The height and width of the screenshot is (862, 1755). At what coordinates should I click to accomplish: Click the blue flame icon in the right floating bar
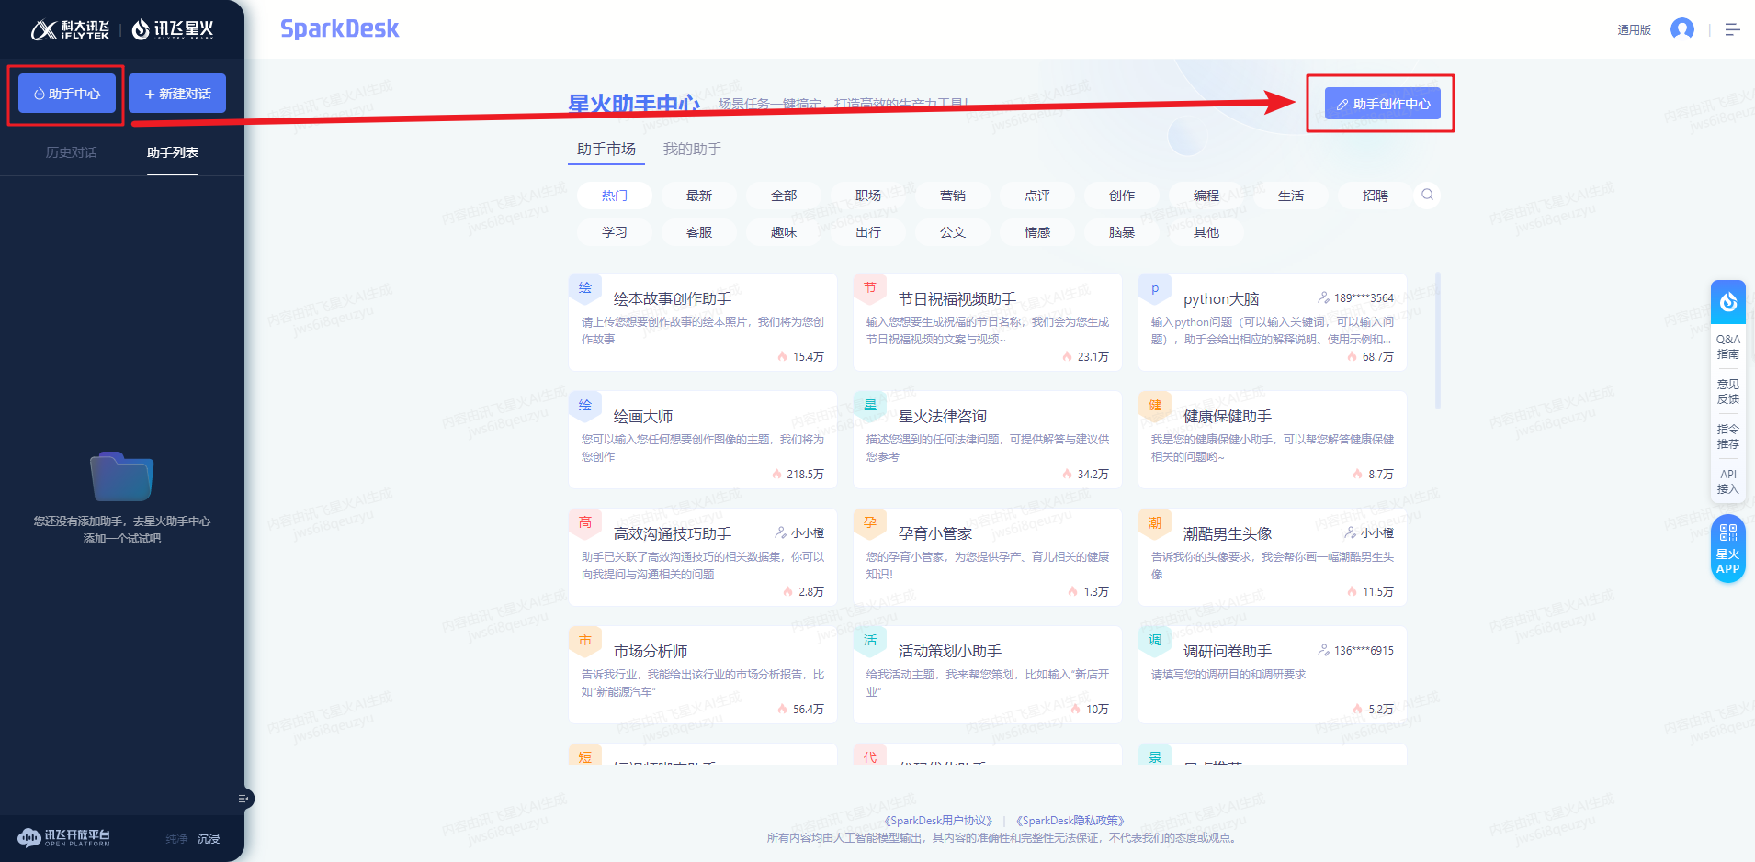click(x=1728, y=301)
